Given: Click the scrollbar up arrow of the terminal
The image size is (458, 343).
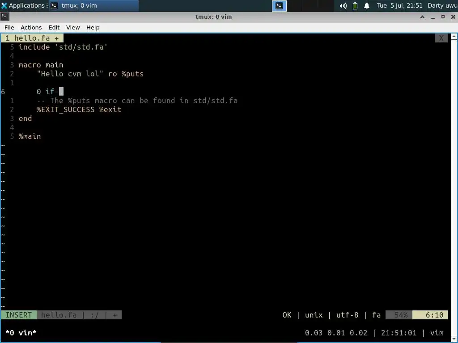Looking at the screenshot, I should pos(454,37).
